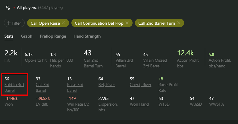238x124 pixels.
Task: Open the Raise 3rd Barrel stat
Action: pos(75,87)
